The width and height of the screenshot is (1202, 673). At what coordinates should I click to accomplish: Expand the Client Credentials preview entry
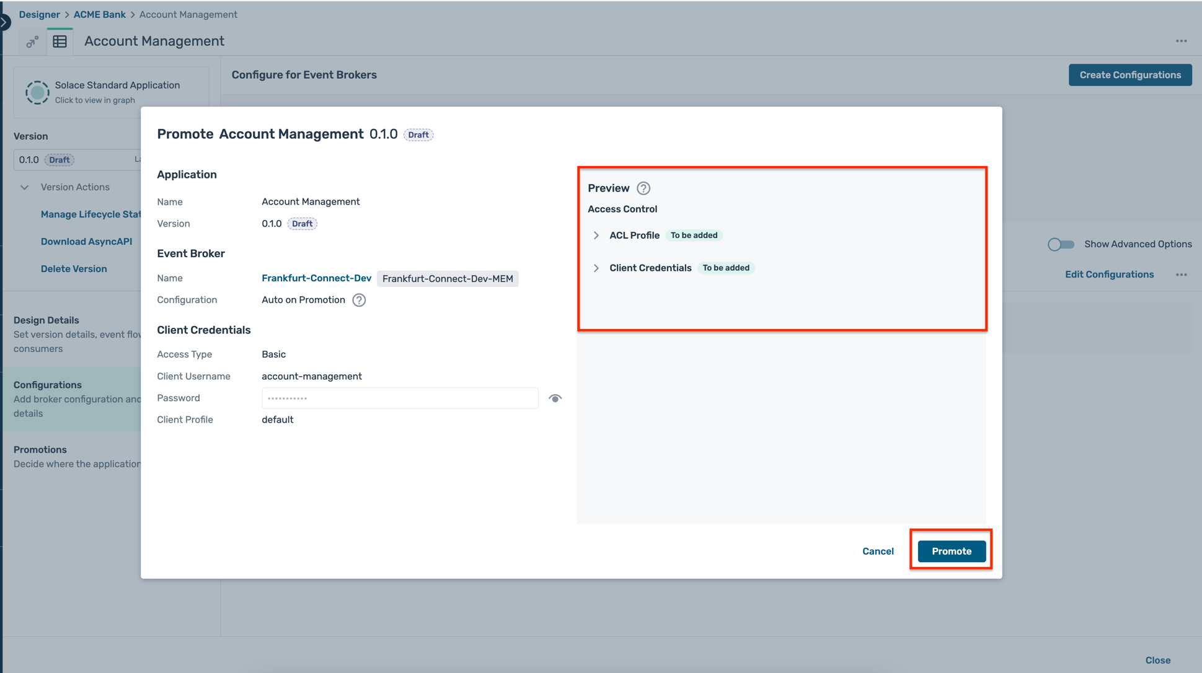[596, 268]
